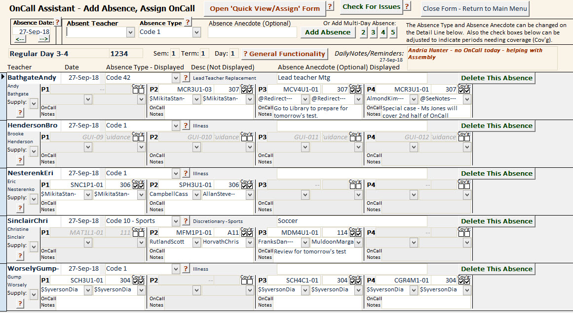Image resolution: width=573 pixels, height=313 pixels.
Task: Add a 5-day multi-day absence
Action: coord(393,32)
